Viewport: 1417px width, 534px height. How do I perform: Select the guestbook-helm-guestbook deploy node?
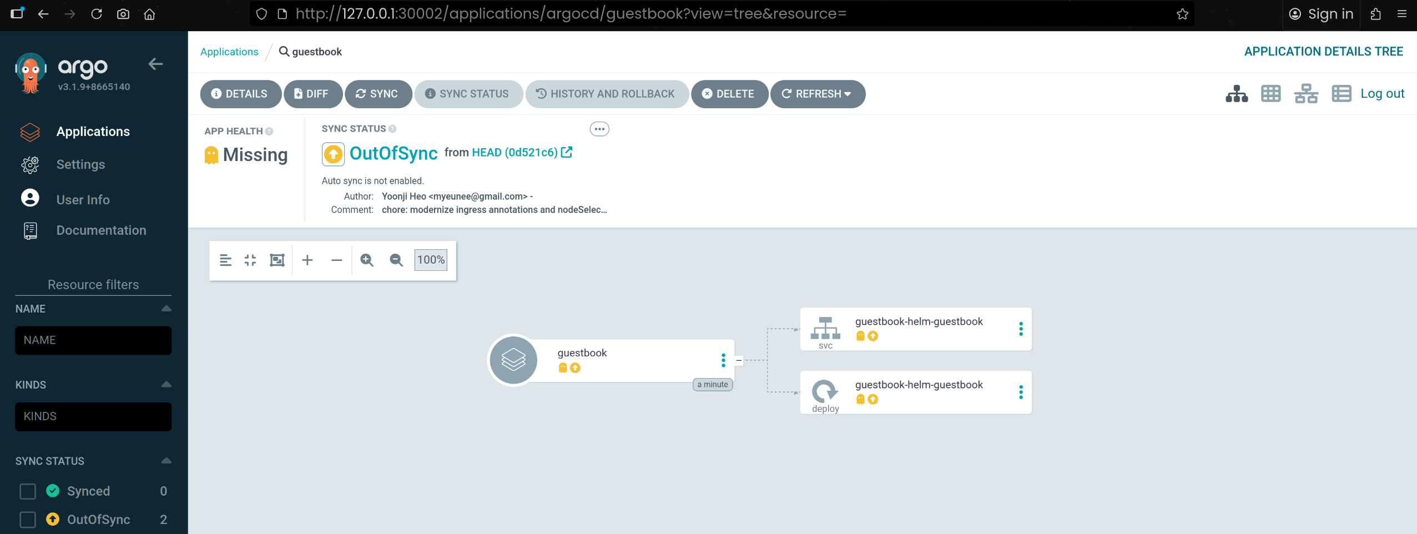pyautogui.click(x=916, y=392)
